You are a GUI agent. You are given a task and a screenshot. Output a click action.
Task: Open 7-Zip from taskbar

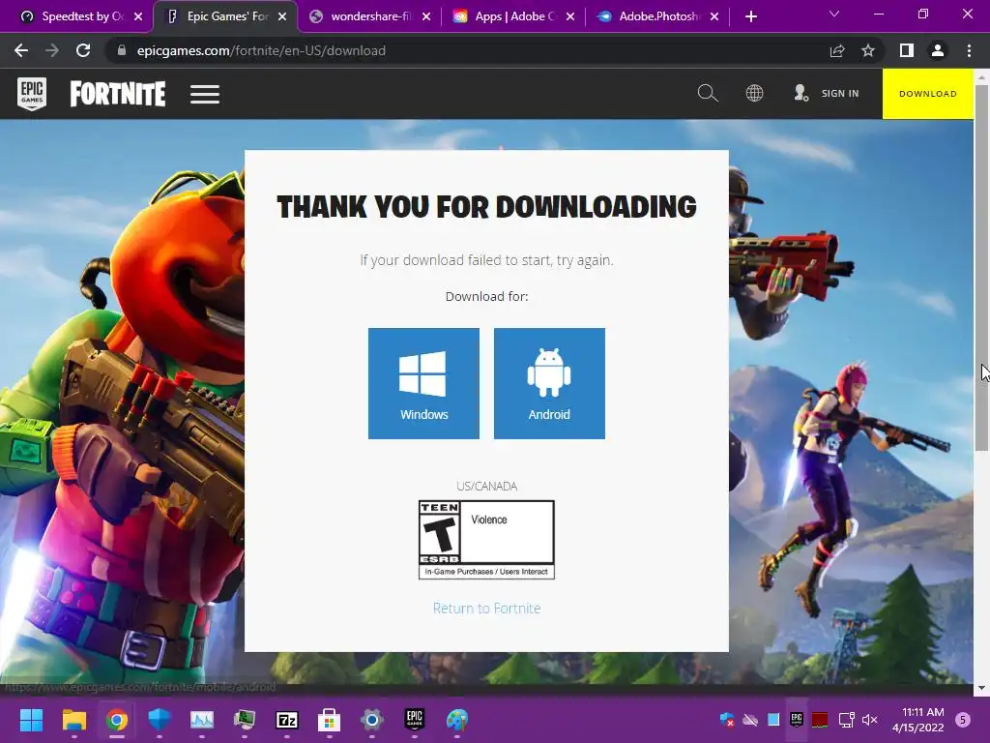tap(286, 720)
